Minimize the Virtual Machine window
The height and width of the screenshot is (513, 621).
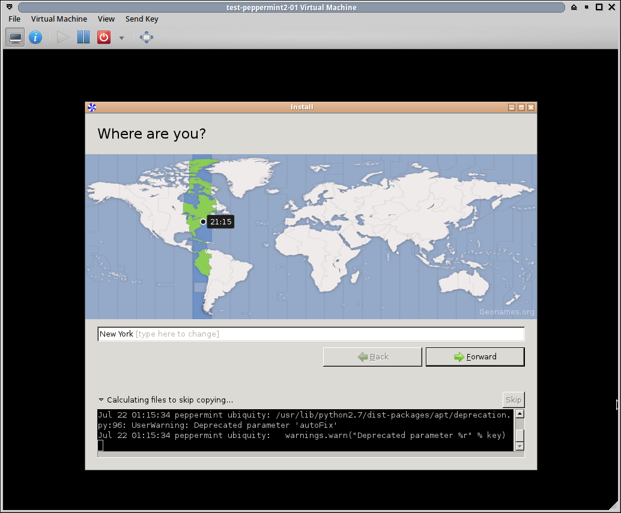pyautogui.click(x=587, y=7)
